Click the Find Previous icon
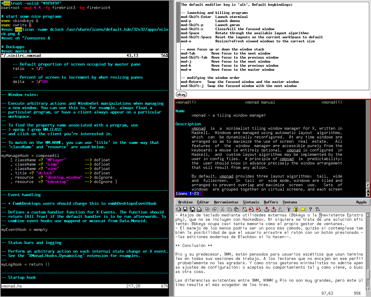371x297 pixels. pos(258,209)
